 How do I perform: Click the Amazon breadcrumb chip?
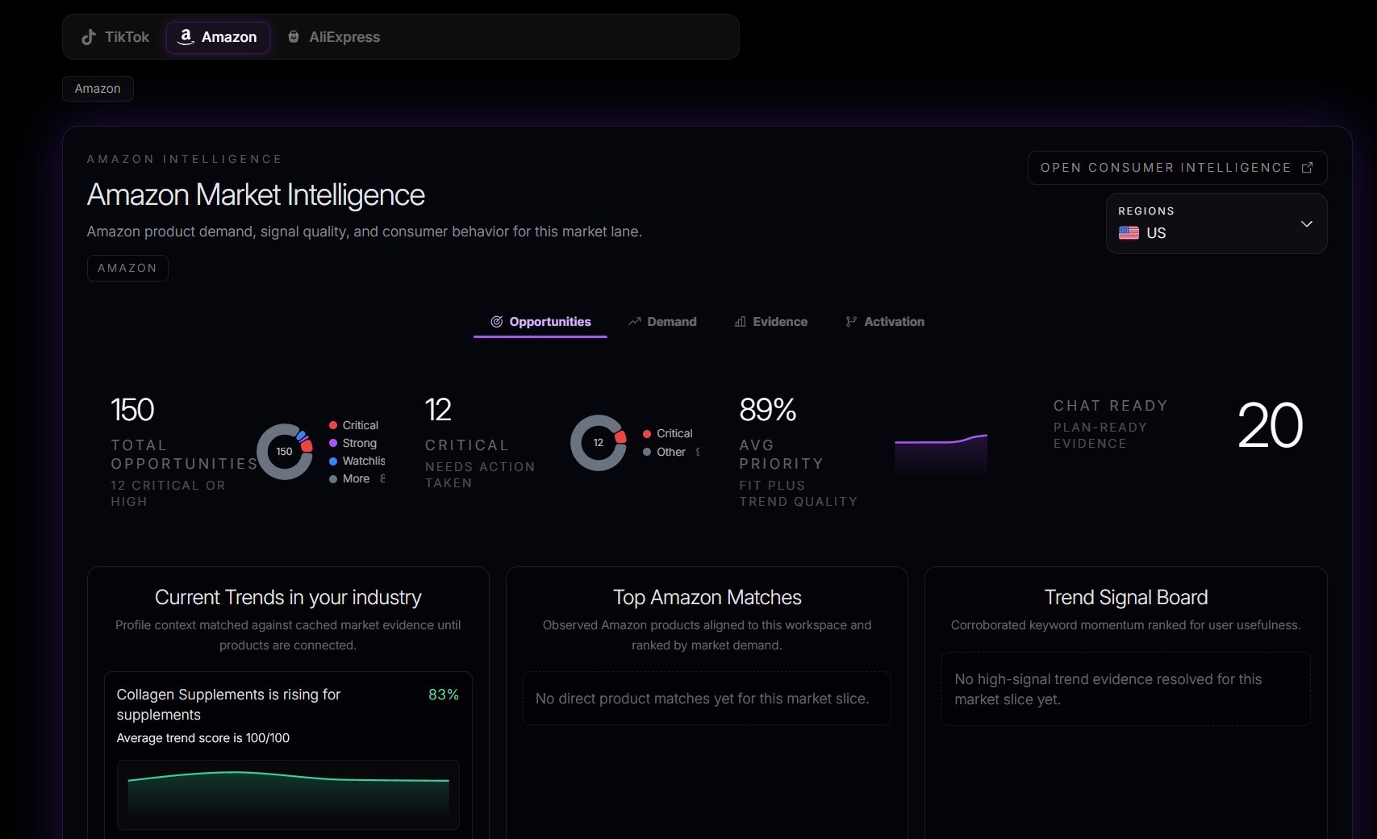[98, 89]
